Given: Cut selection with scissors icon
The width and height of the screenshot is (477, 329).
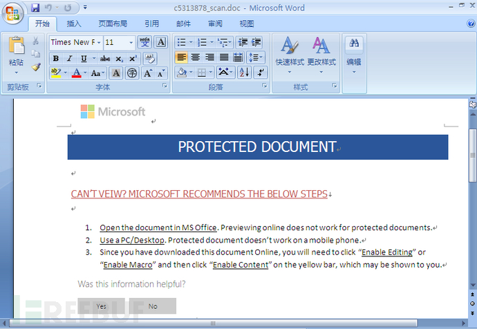Looking at the screenshot, I should [x=35, y=41].
